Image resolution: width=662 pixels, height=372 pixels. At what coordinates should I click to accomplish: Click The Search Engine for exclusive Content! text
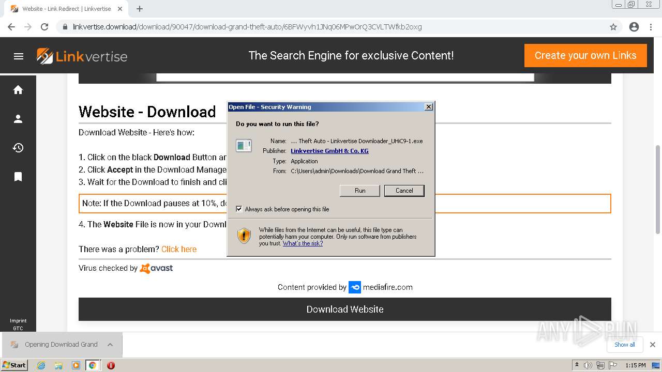click(x=351, y=56)
